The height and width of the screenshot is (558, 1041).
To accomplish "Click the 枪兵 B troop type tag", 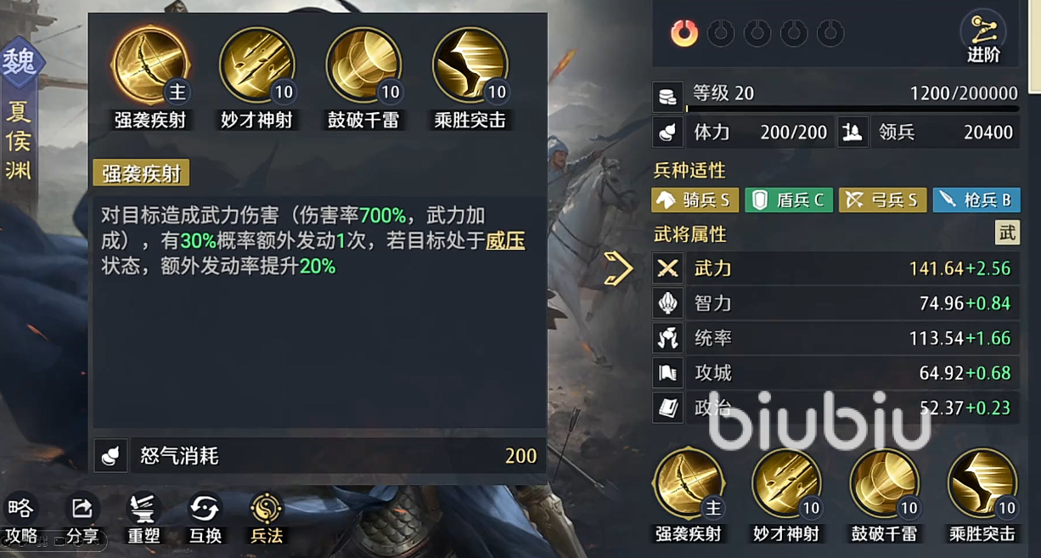I will click(x=976, y=200).
